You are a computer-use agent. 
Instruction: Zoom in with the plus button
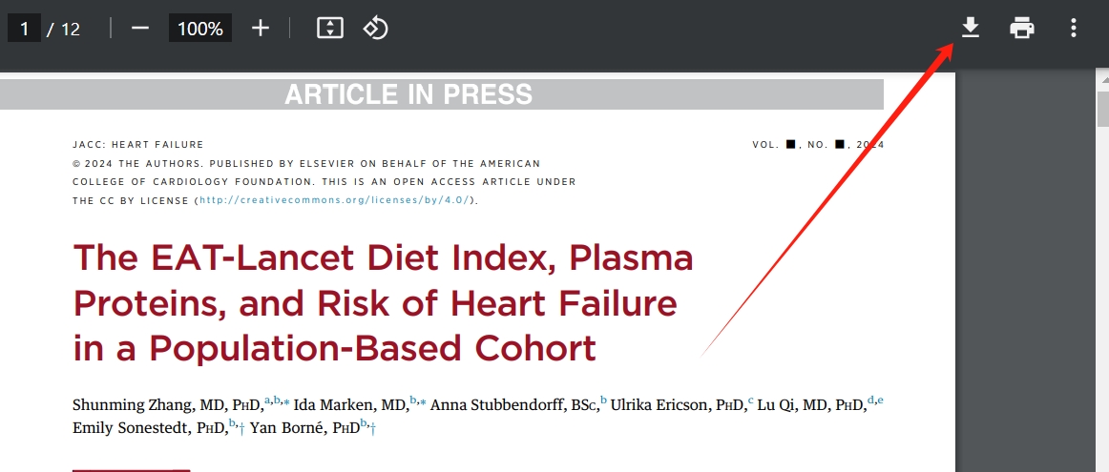[261, 28]
